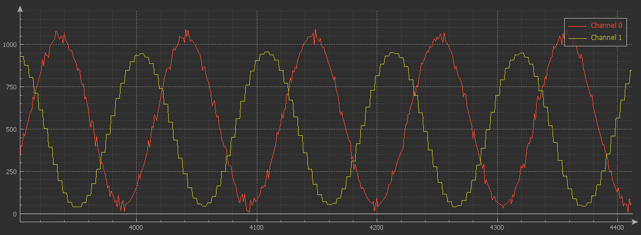The image size is (641, 235).
Task: Click the 500 y-axis label
Action: pyautogui.click(x=11, y=129)
